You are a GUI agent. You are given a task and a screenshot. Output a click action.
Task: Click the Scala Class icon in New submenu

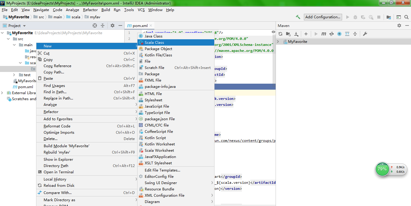click(141, 43)
